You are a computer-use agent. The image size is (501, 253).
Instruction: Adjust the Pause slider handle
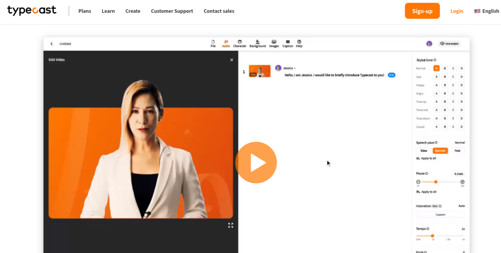point(435,182)
